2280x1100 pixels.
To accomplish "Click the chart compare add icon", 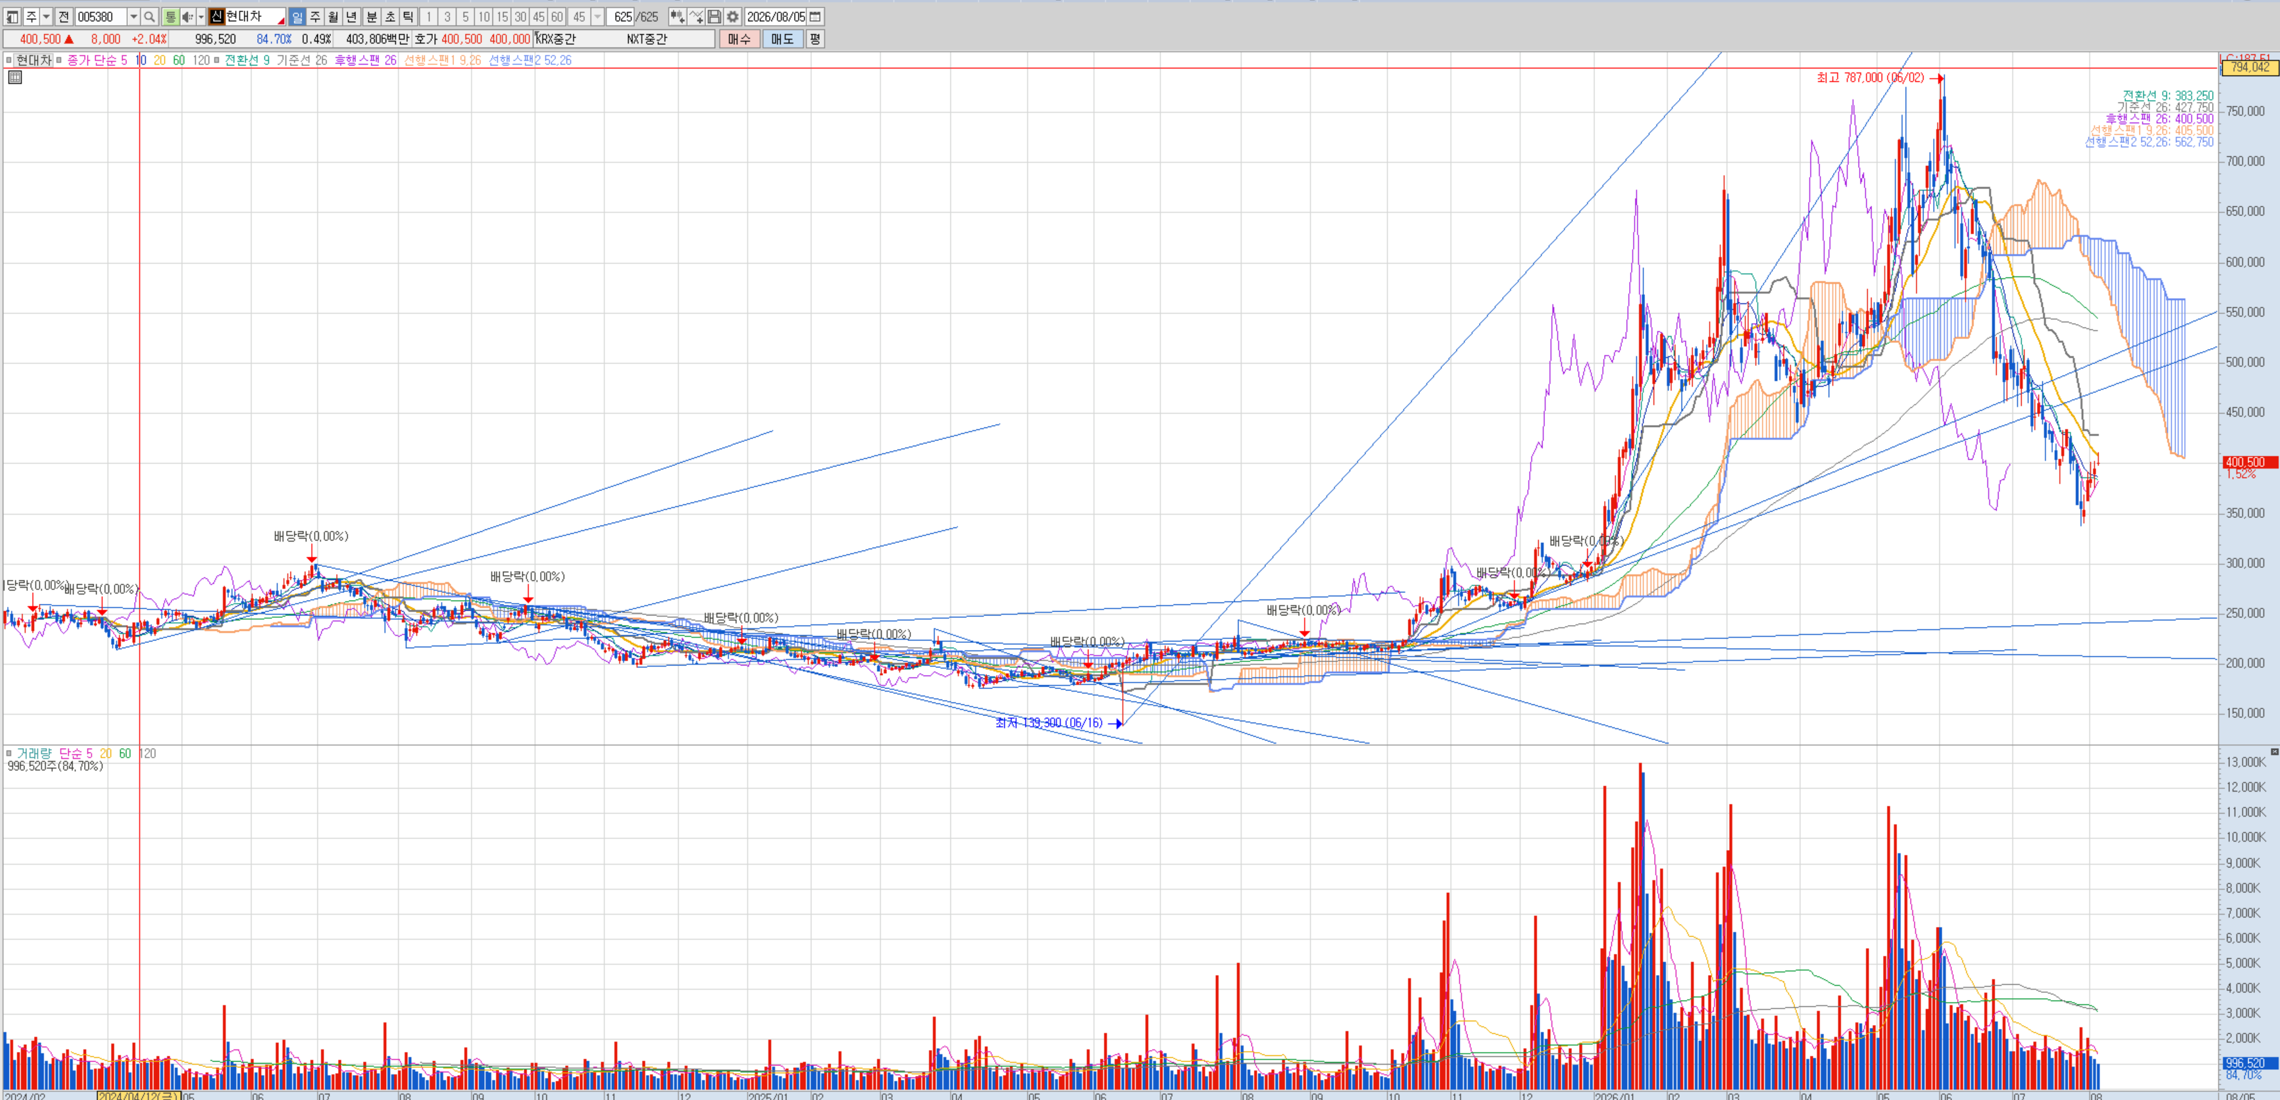I will tap(677, 17).
